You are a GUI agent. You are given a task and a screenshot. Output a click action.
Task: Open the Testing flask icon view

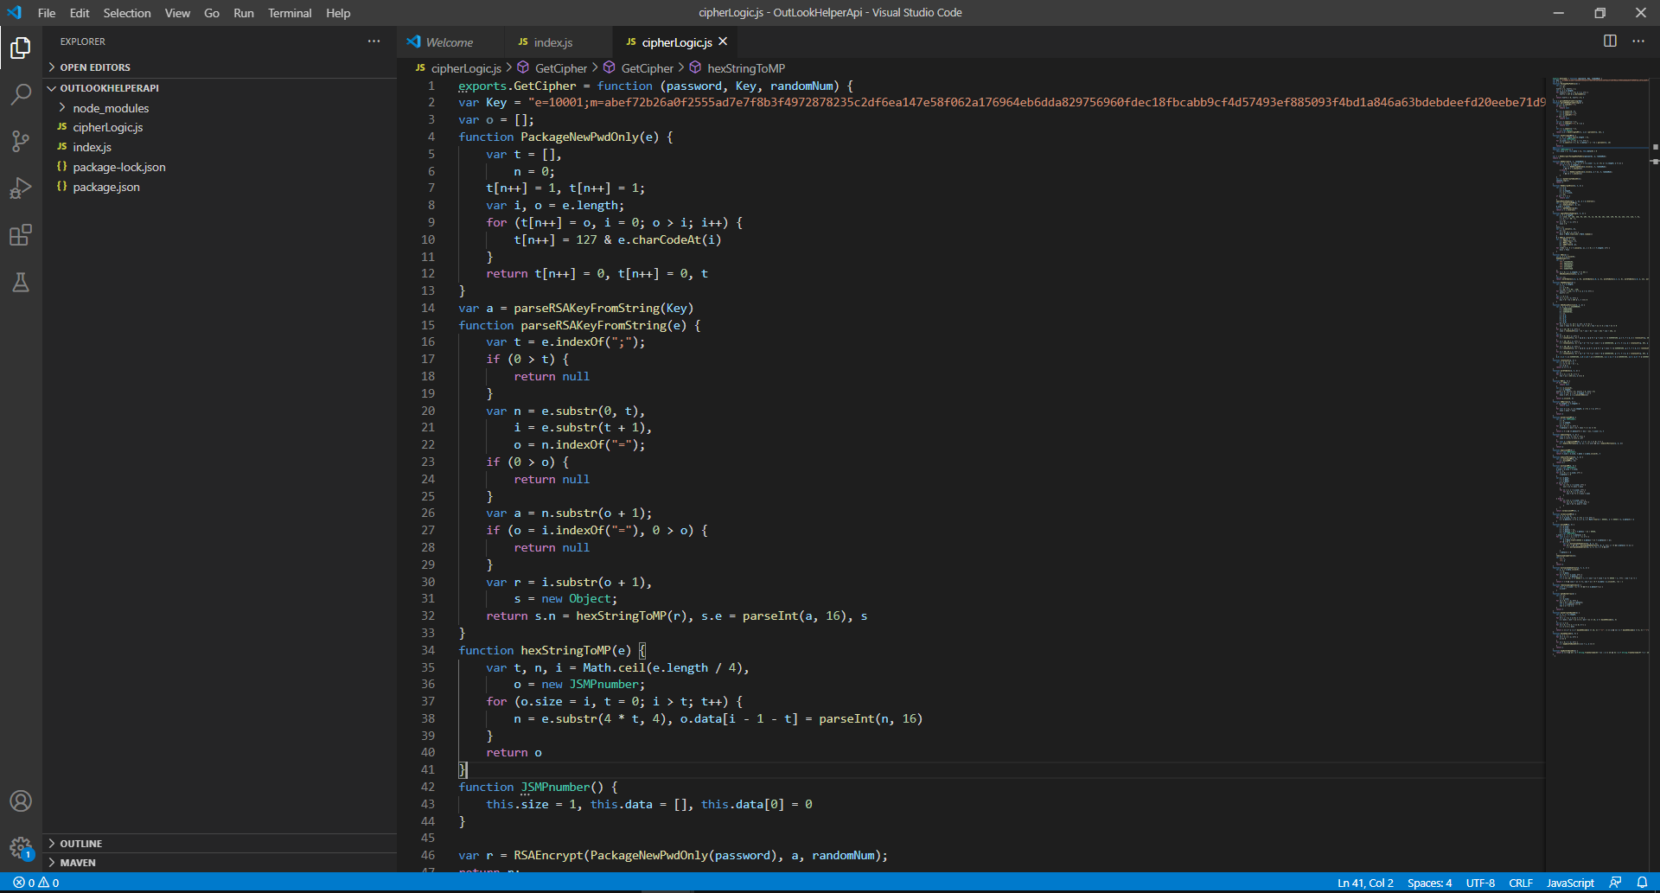pos(21,283)
